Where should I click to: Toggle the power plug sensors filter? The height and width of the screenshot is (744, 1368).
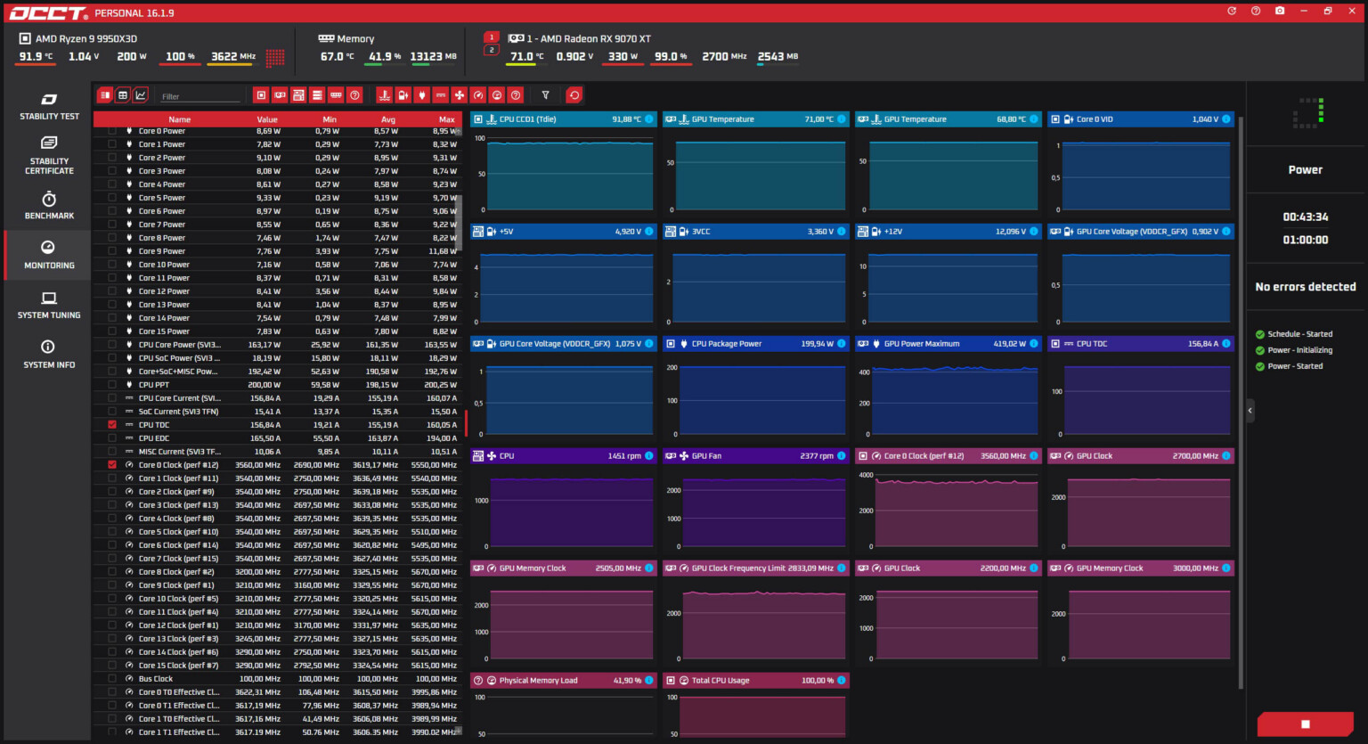pyautogui.click(x=422, y=95)
